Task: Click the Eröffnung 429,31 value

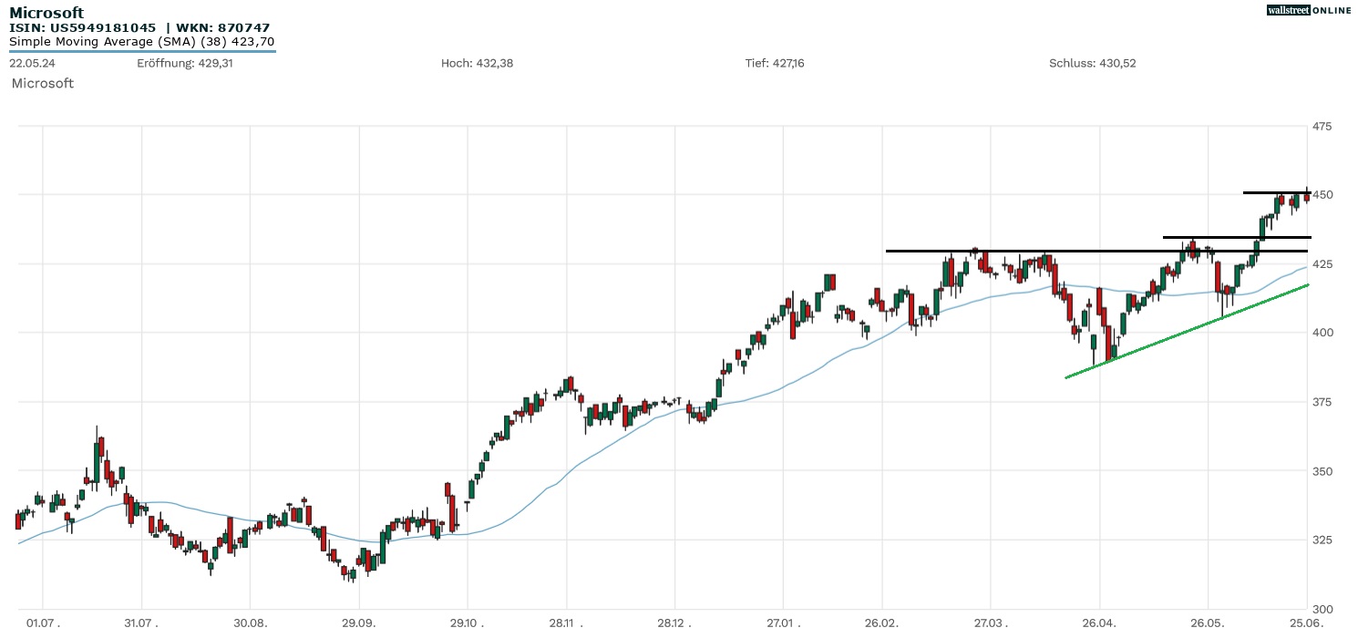Action: [x=185, y=63]
